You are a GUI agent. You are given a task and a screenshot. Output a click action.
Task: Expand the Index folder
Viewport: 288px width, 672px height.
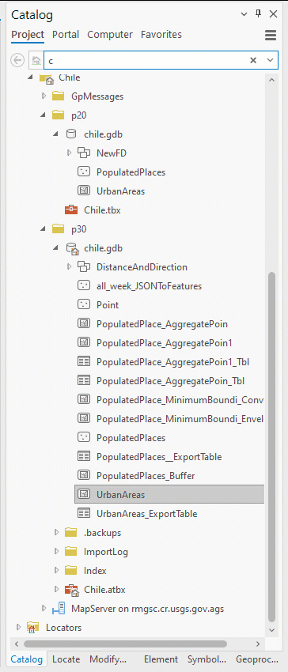pyautogui.click(x=56, y=571)
